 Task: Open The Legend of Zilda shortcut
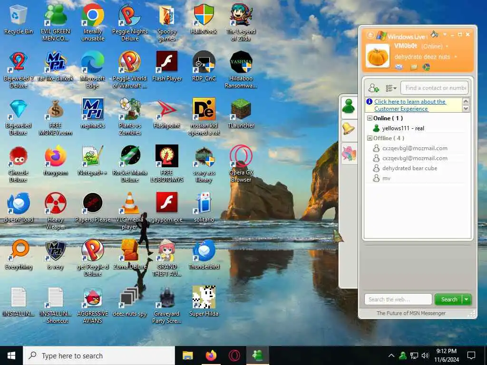coord(241,22)
